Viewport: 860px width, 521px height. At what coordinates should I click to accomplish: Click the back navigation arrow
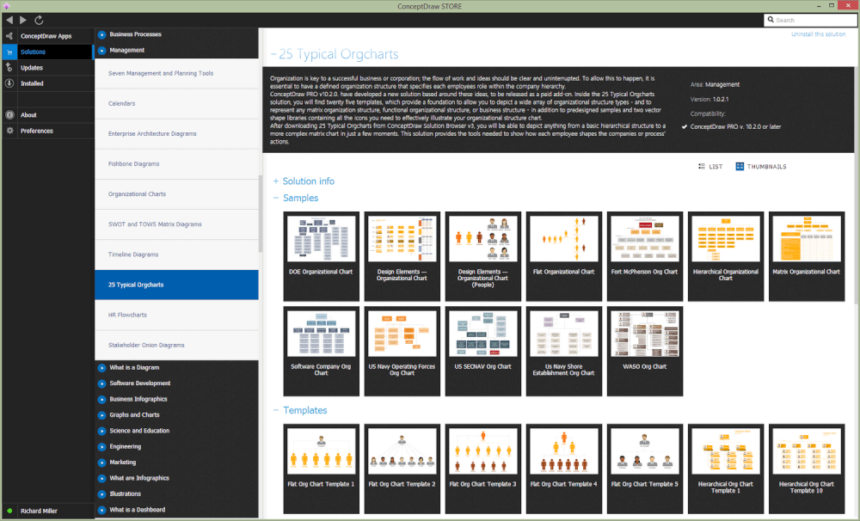(x=9, y=20)
